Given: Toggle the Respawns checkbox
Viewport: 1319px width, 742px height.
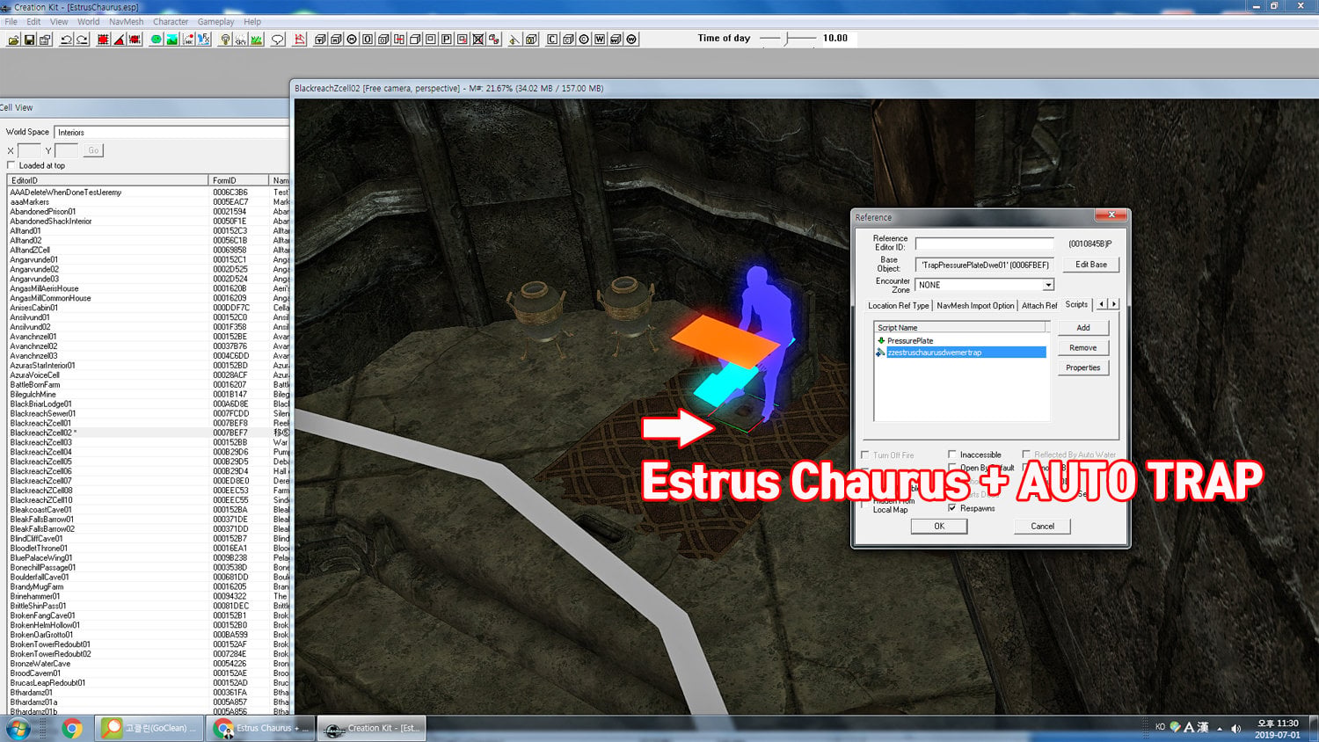Looking at the screenshot, I should coord(951,508).
